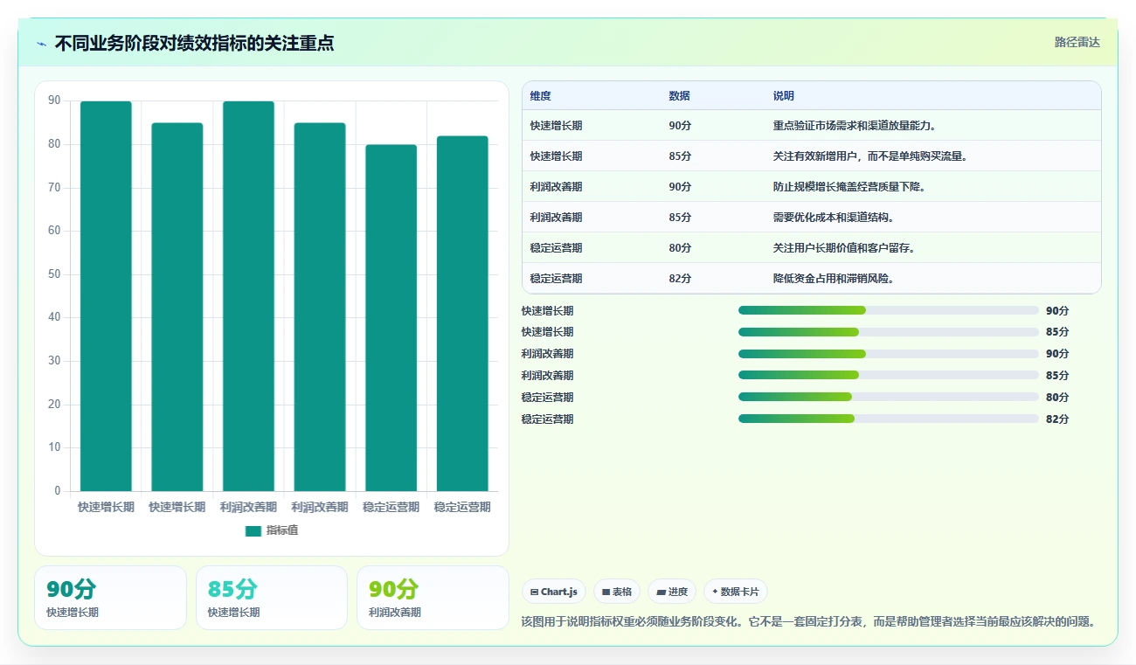The image size is (1136, 665).
Task: Click the 利润改善期 chart bar reaching 90
Action: coord(248,296)
